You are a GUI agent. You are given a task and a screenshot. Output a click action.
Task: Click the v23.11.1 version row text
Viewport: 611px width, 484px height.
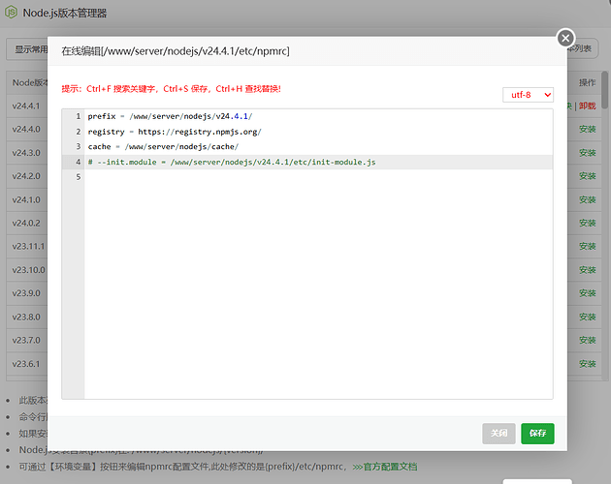28,246
